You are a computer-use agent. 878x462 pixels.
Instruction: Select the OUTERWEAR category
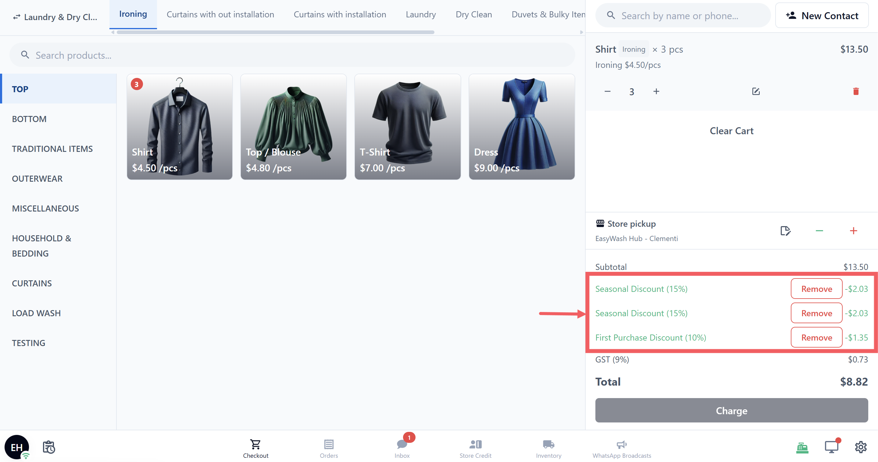[59, 179]
